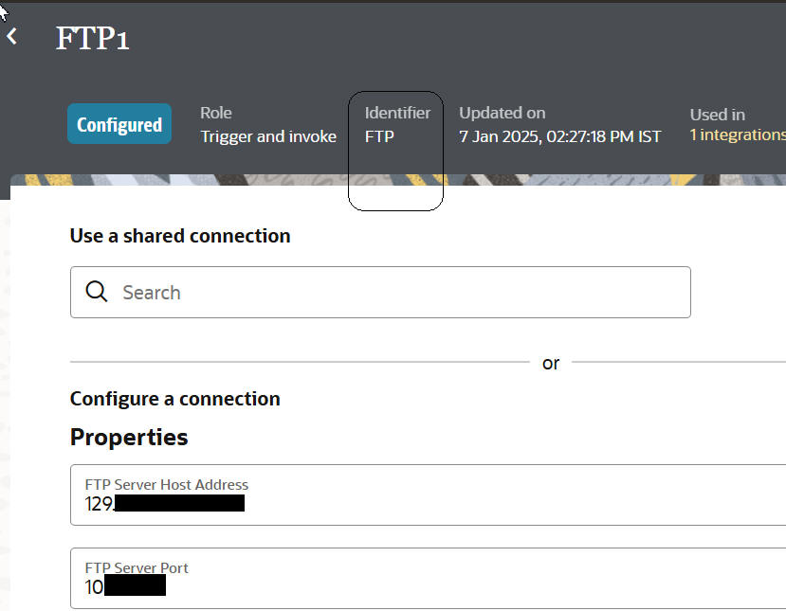Focus the shared connection Search field
The image size is (786, 611).
[x=398, y=292]
